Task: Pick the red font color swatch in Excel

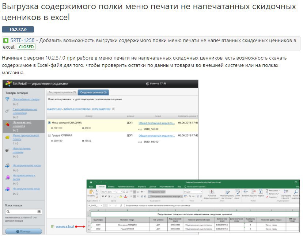Action: coord(125,197)
